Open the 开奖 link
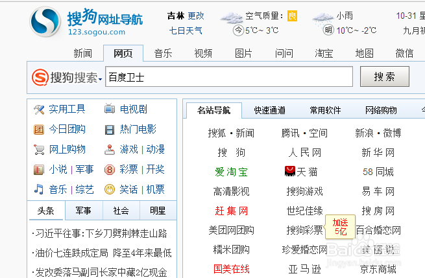Image resolution: width=425 pixels, height=278 pixels. coord(155,169)
